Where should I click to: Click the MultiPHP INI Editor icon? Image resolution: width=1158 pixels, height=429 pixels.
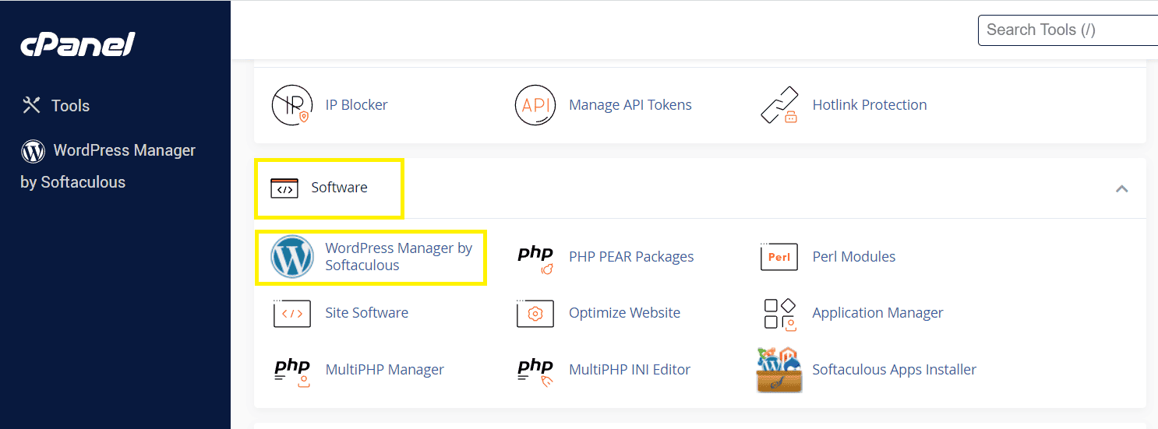535,371
